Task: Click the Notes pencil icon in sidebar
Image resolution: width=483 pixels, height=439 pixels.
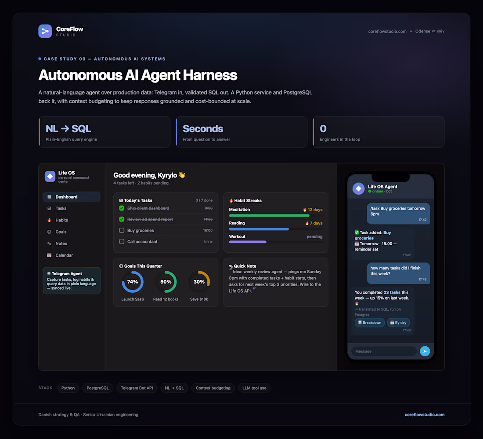Action: coord(49,243)
